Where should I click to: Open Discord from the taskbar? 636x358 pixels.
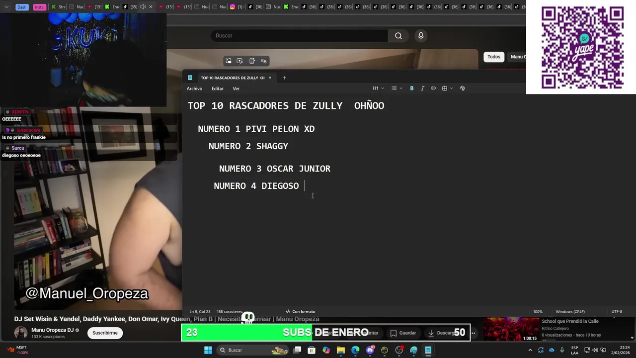[x=370, y=350]
